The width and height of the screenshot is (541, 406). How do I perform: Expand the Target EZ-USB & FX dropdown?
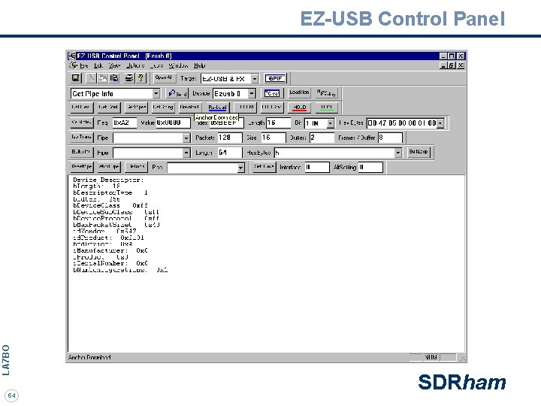click(254, 79)
